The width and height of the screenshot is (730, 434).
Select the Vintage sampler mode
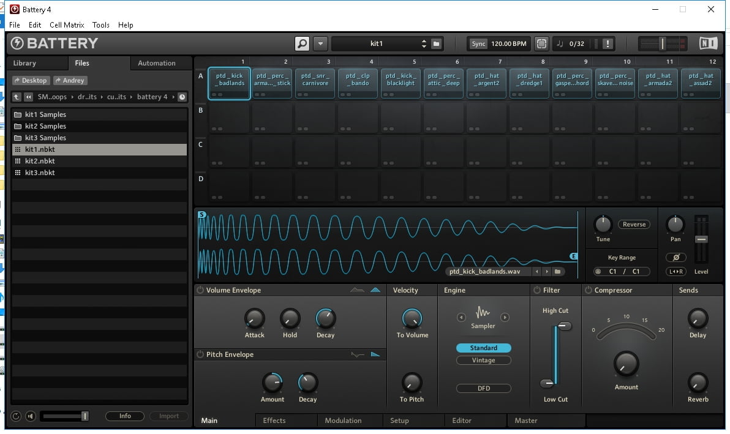click(483, 361)
